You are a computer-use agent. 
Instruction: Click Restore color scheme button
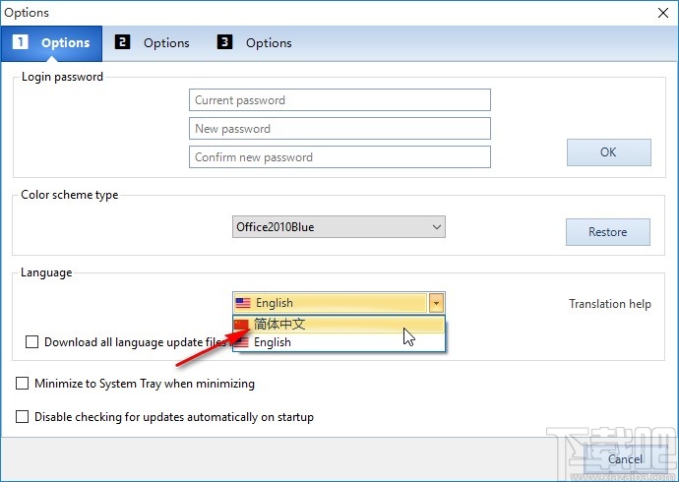(608, 232)
